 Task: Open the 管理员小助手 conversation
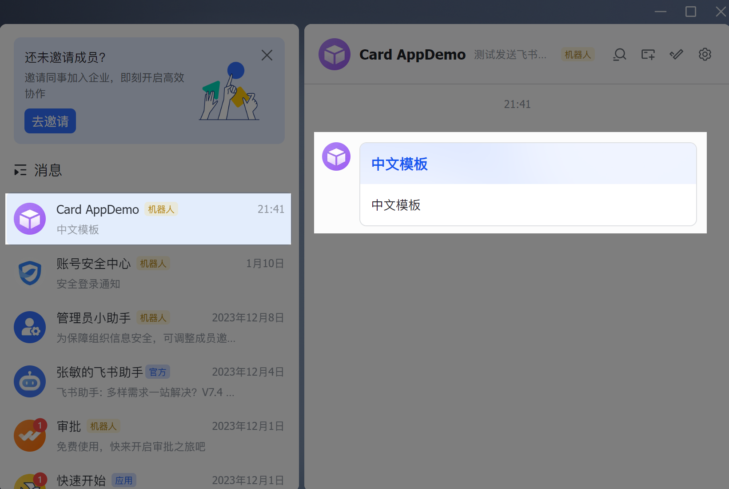click(148, 327)
